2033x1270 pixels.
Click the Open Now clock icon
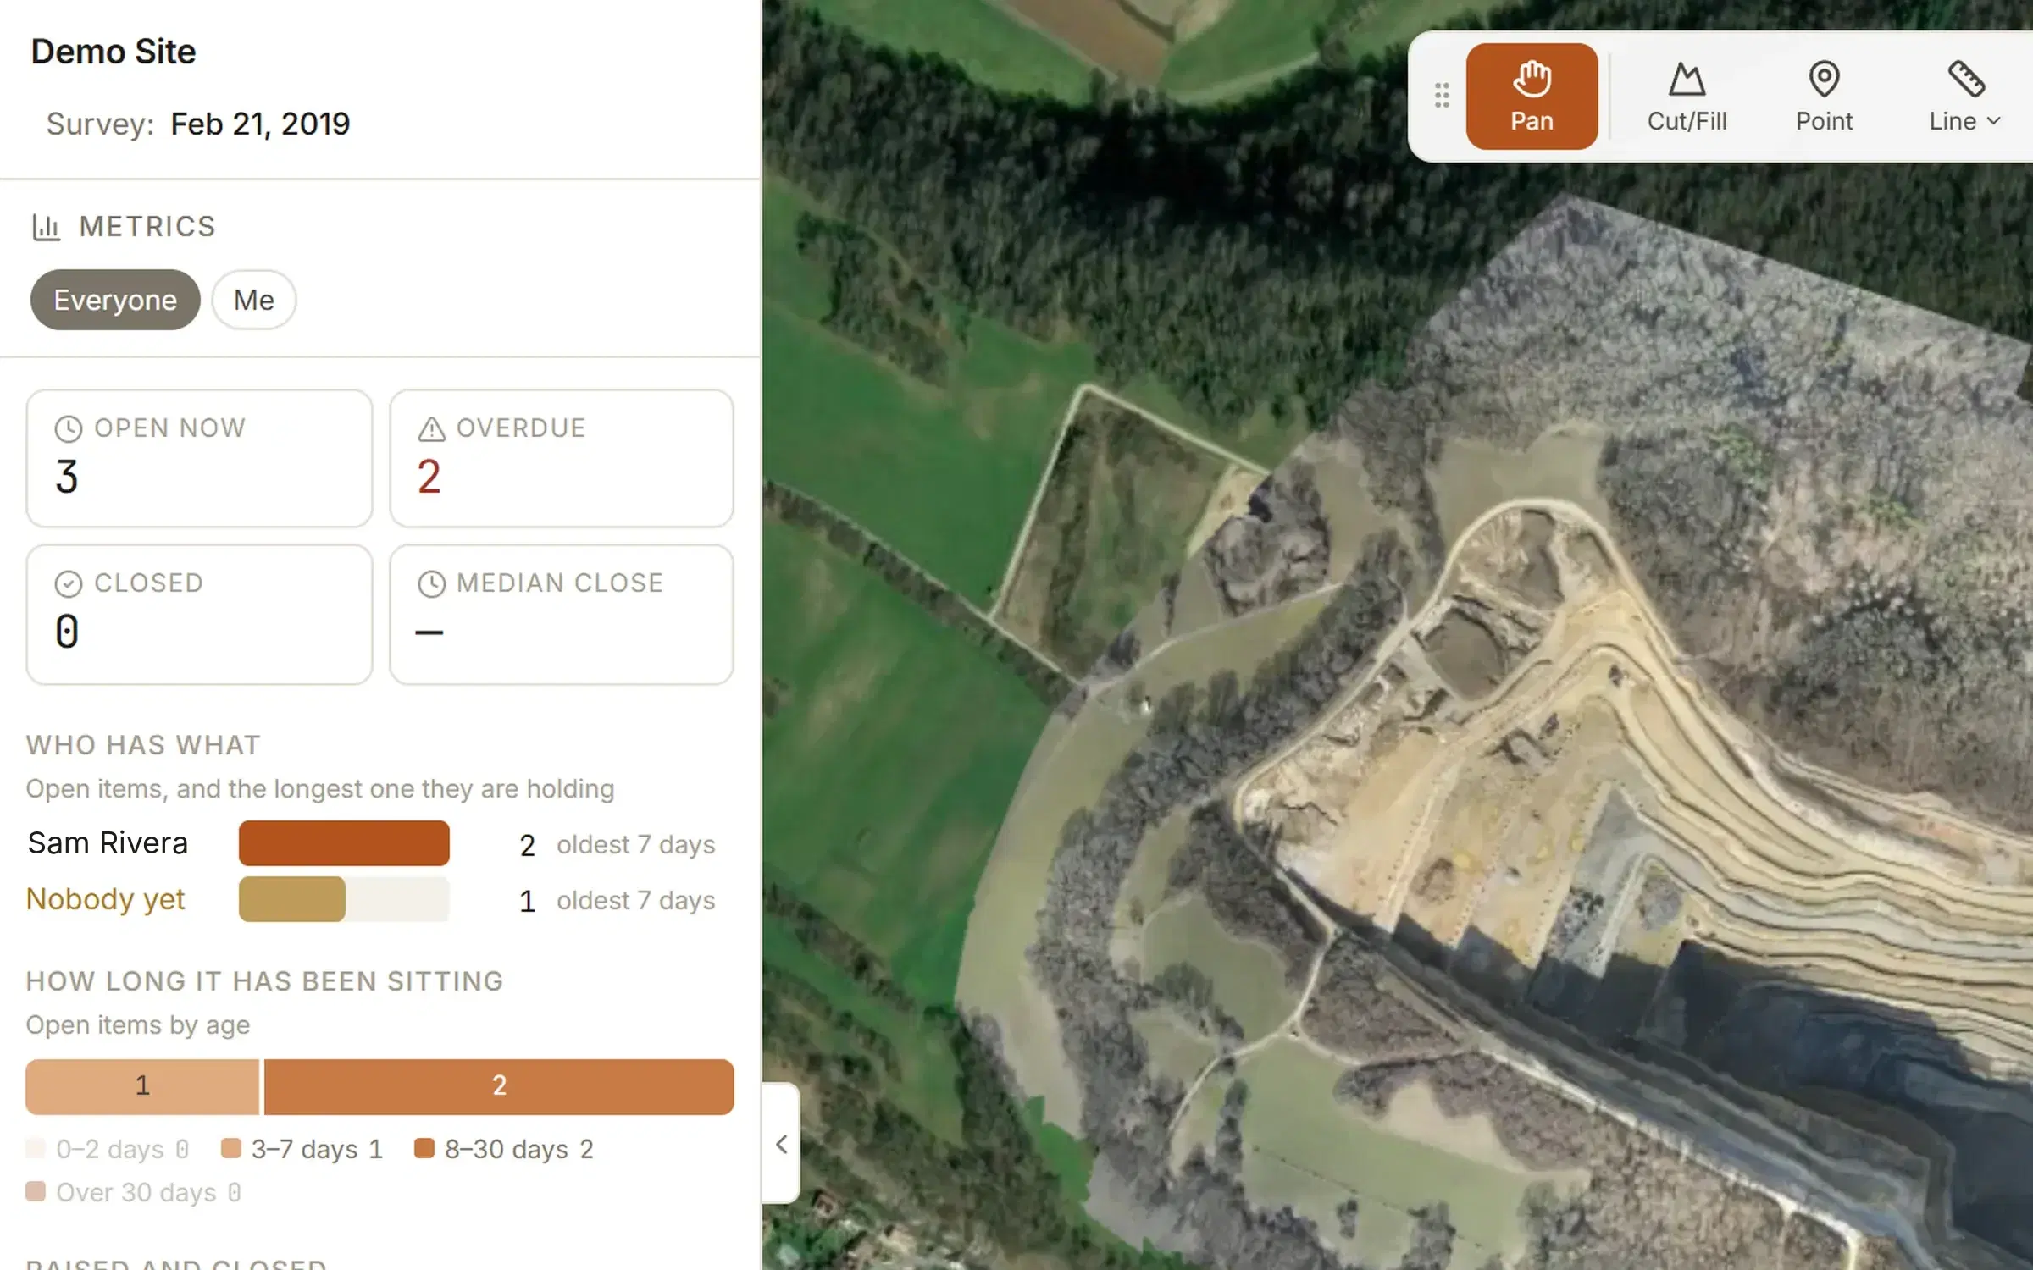click(x=68, y=429)
